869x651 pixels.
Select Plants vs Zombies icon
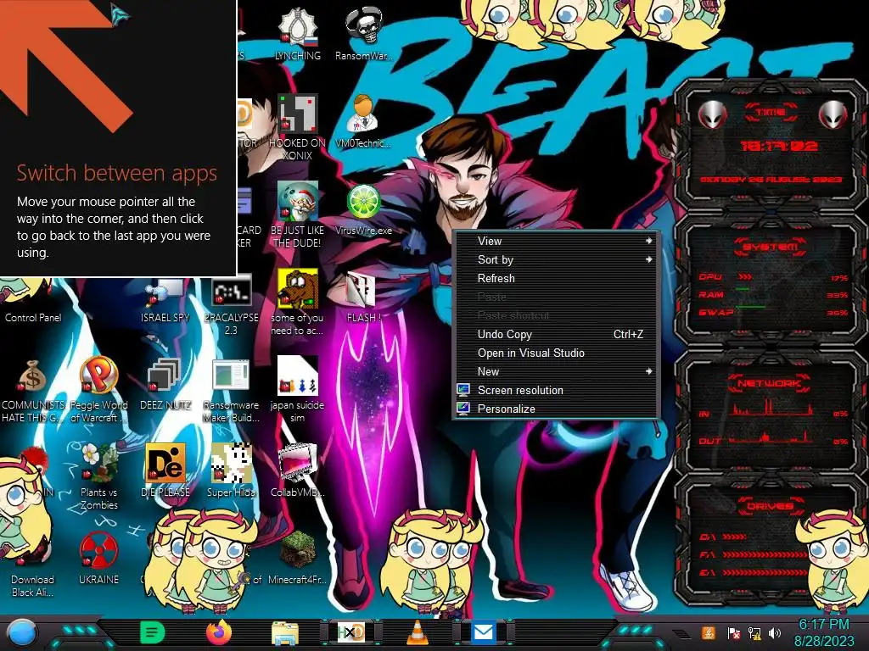(98, 477)
